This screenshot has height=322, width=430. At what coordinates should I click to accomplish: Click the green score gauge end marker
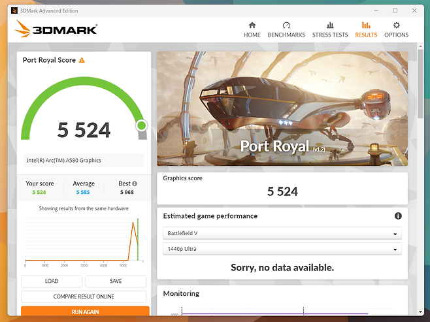(142, 125)
